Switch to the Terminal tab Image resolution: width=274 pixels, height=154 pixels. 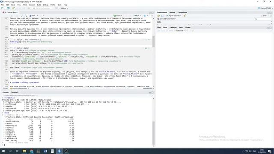(x=15, y=92)
